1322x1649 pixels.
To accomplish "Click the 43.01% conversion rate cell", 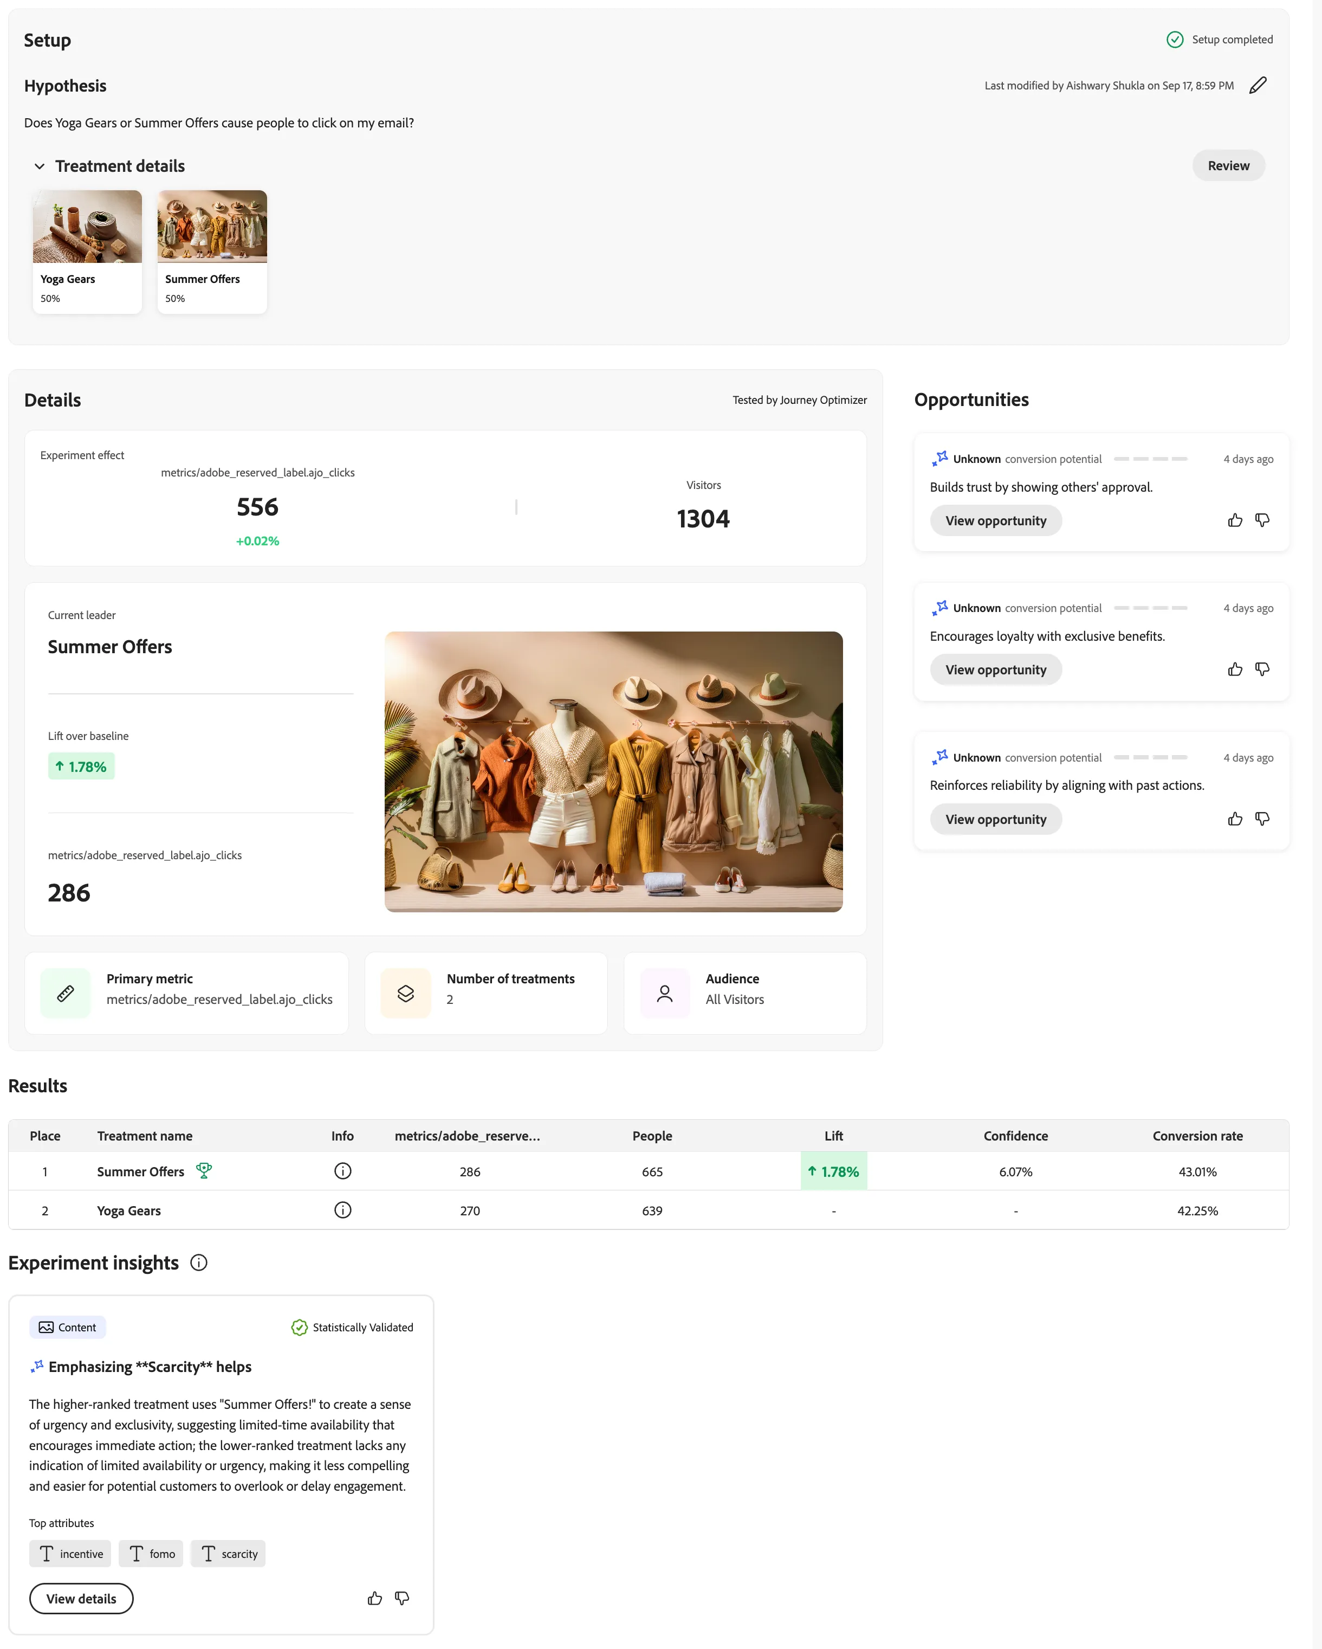I will click(1197, 1172).
